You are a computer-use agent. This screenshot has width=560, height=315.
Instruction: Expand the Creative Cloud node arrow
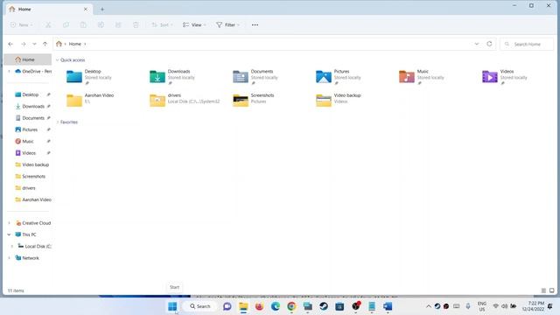click(x=9, y=223)
